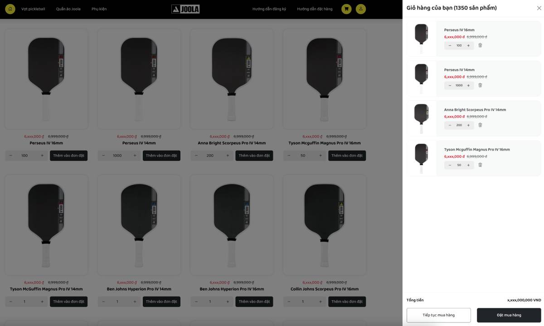Viewport: 544px width, 326px height.
Task: Remove Perseus IV 14mm from cart
Action: tap(480, 85)
